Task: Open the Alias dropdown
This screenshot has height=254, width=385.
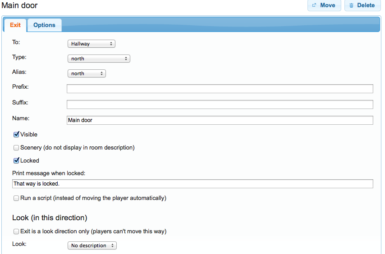Action: tap(87, 73)
